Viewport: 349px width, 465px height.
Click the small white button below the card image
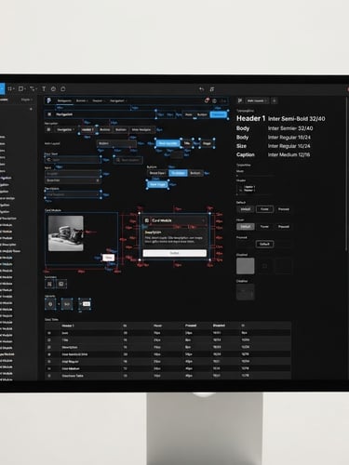coord(108,258)
